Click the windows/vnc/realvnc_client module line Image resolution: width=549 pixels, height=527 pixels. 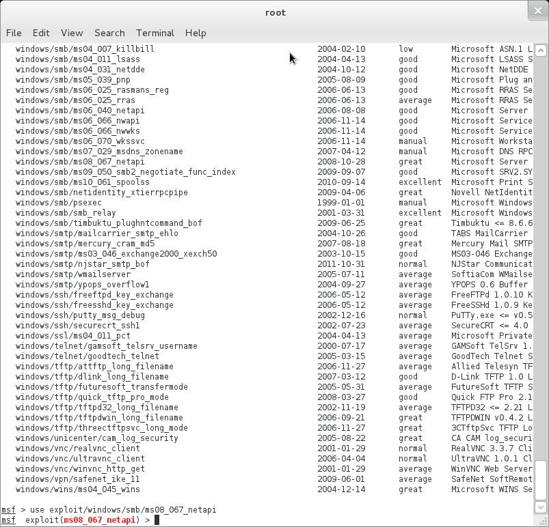coord(77,448)
